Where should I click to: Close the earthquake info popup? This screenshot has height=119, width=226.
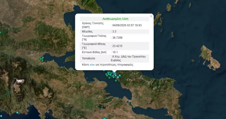[x=151, y=16]
